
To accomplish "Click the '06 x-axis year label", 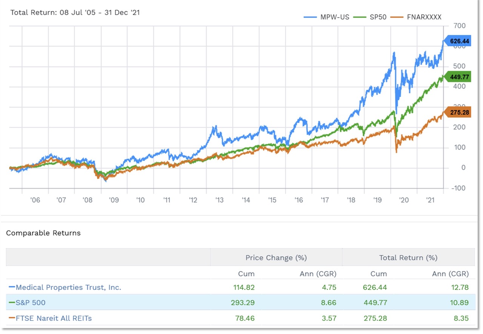I will tap(35, 200).
